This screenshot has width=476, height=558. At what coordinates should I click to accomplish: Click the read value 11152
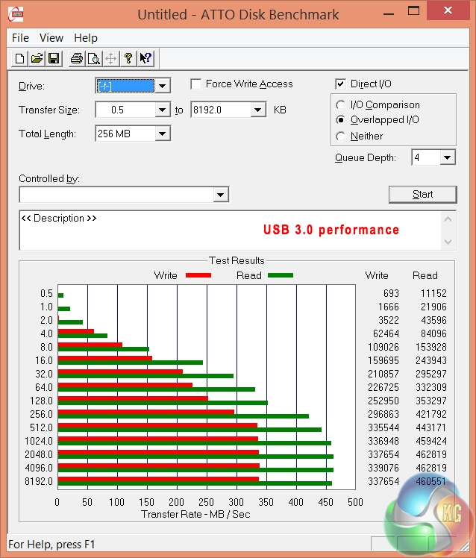[x=433, y=294]
